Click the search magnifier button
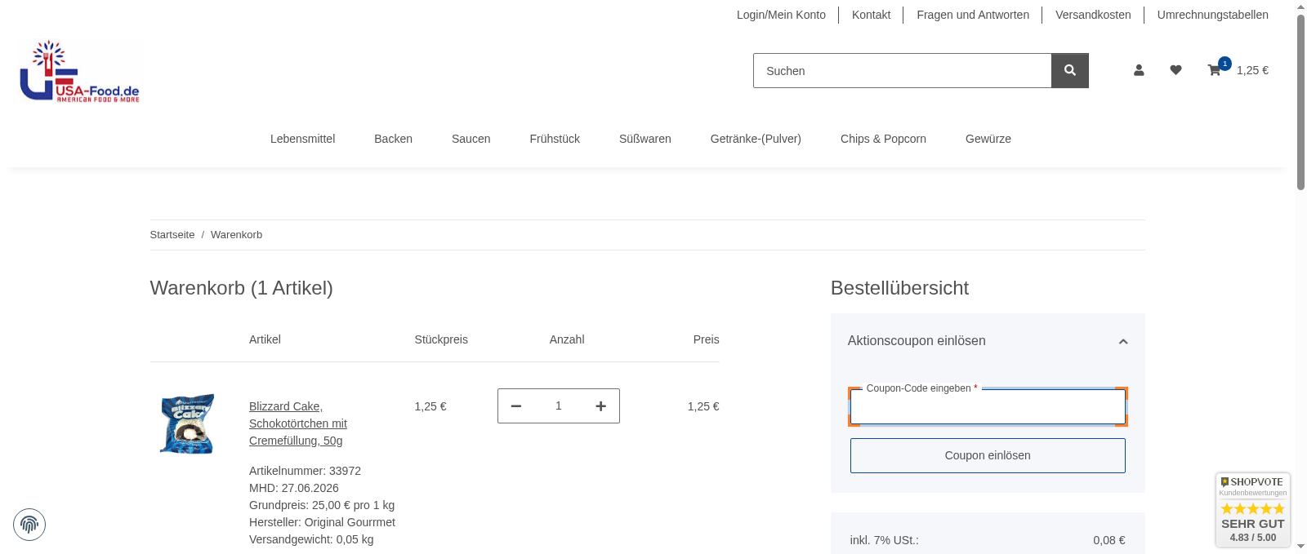Screen dimensions: 1307x554 pos(1069,71)
